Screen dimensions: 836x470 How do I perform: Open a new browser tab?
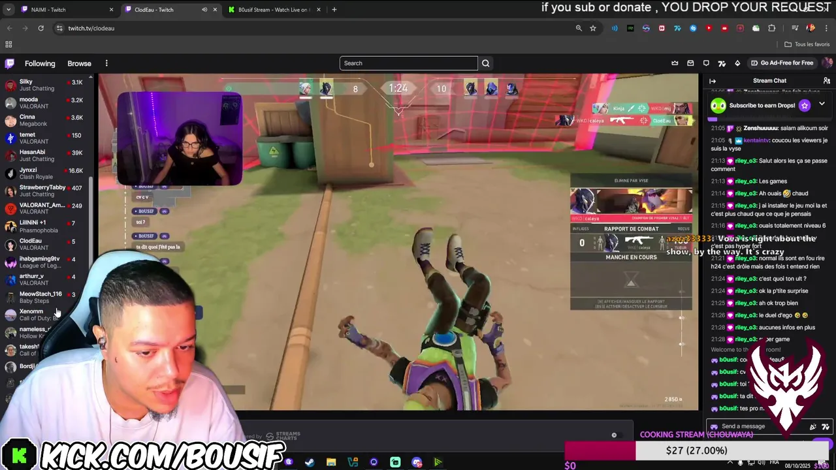(334, 10)
